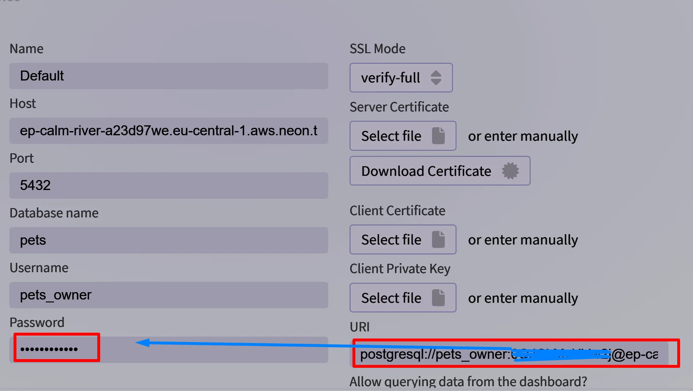This screenshot has height=391, width=693.
Task: Click file icon in Client Certificate selector
Action: 438,239
